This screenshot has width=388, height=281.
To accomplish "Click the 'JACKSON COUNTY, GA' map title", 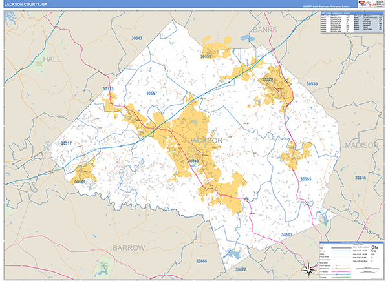I will pyautogui.click(x=26, y=5).
